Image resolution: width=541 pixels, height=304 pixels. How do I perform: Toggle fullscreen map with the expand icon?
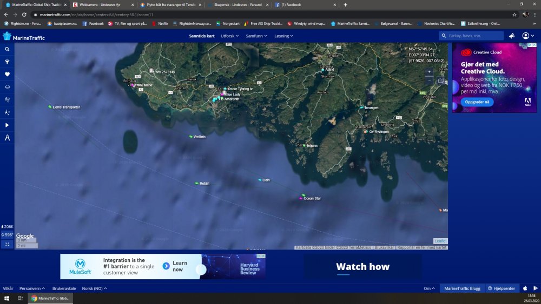pyautogui.click(x=7, y=245)
